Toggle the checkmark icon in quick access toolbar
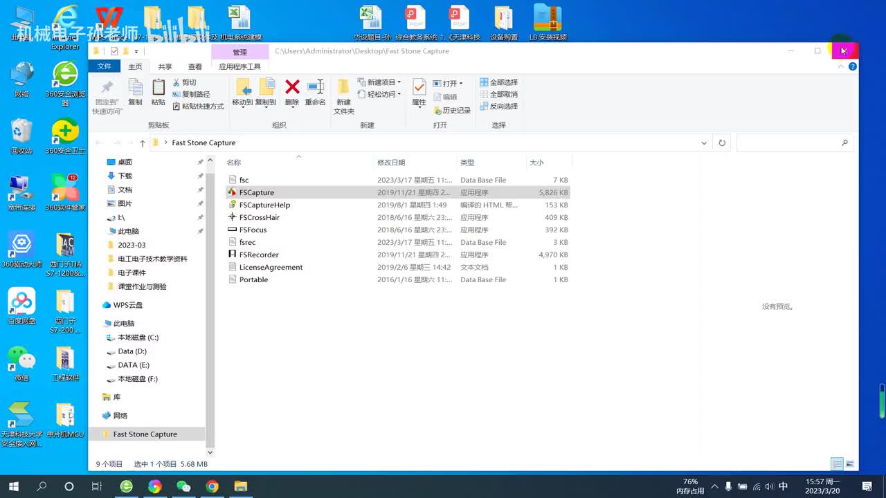The height and width of the screenshot is (498, 886). pyautogui.click(x=114, y=51)
